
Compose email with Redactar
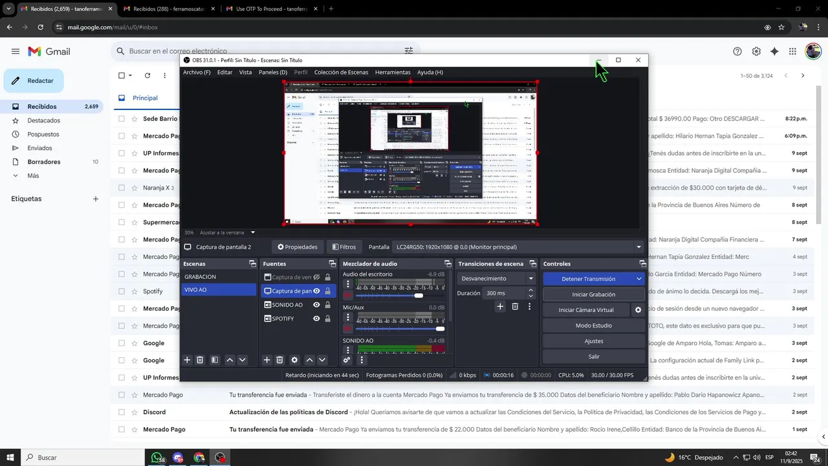click(34, 81)
